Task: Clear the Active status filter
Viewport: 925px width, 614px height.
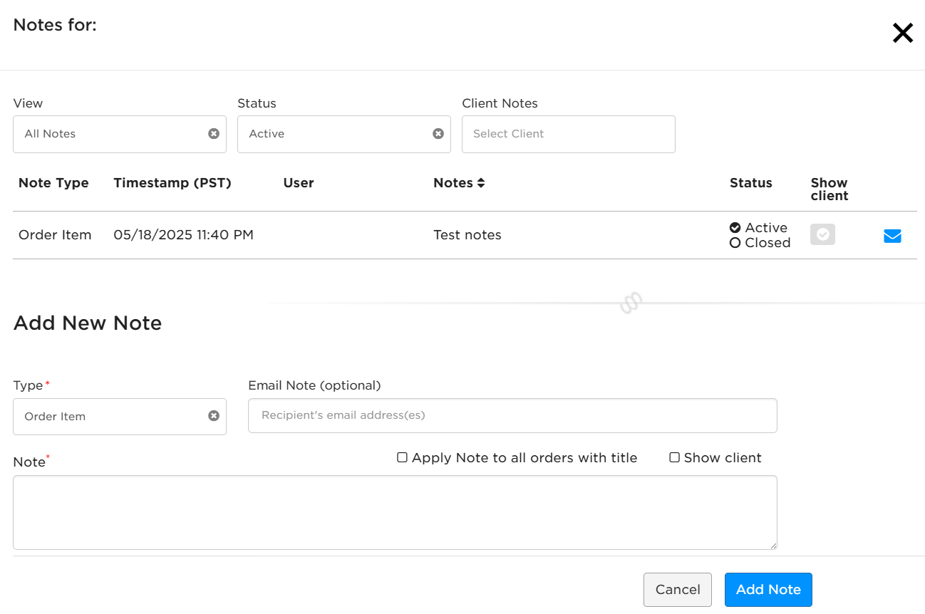Action: pyautogui.click(x=438, y=134)
